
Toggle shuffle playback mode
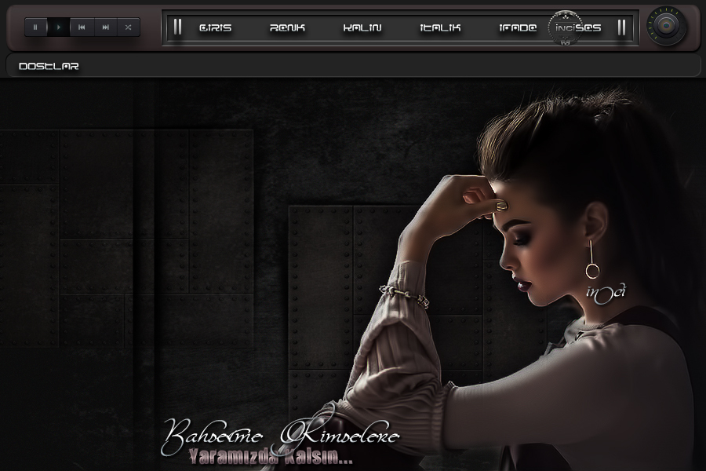pos(128,27)
